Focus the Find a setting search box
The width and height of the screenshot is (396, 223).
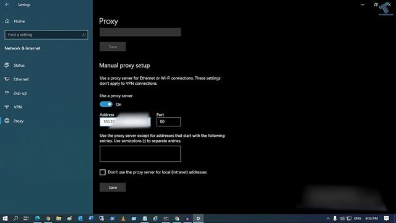pyautogui.click(x=46, y=35)
